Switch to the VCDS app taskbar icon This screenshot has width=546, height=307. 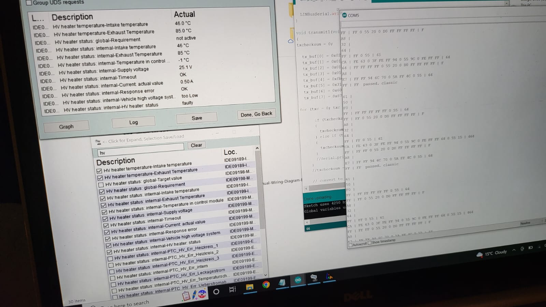click(314, 278)
